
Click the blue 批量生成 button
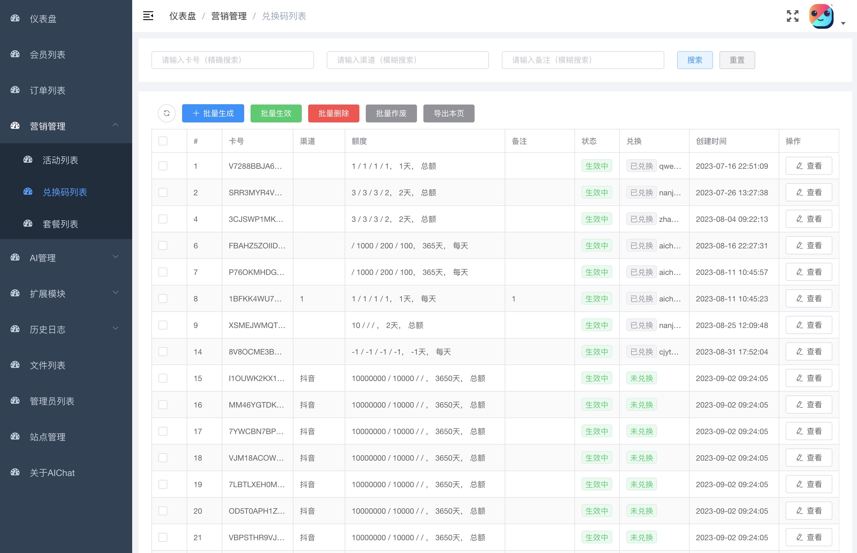pos(213,113)
